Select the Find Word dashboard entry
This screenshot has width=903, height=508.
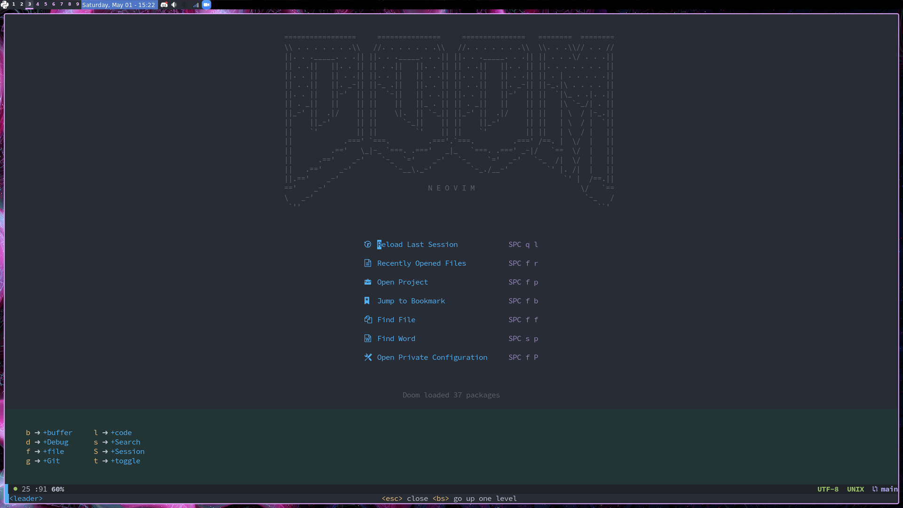(x=396, y=338)
